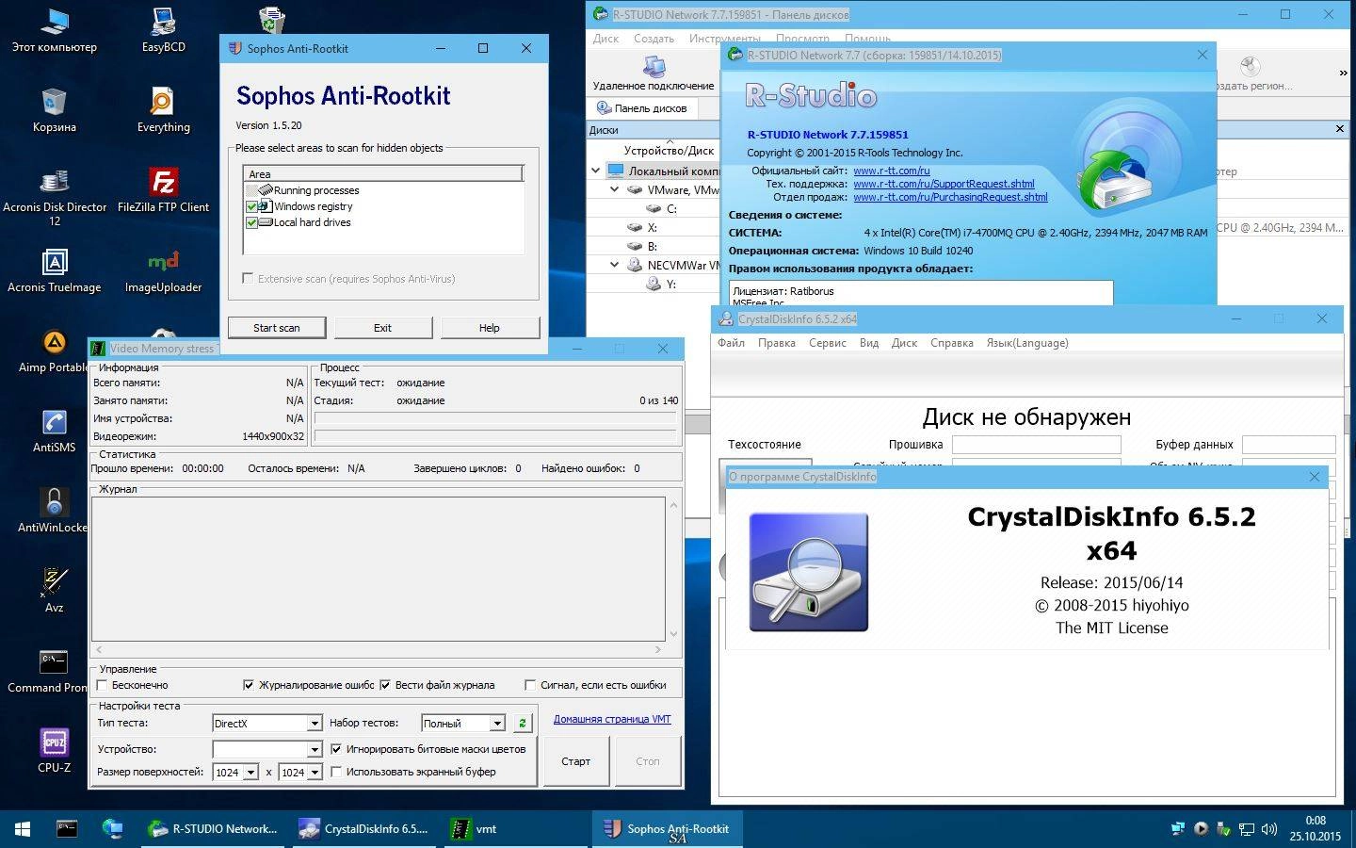Open Тип теста DirectX dropdown

(x=315, y=724)
